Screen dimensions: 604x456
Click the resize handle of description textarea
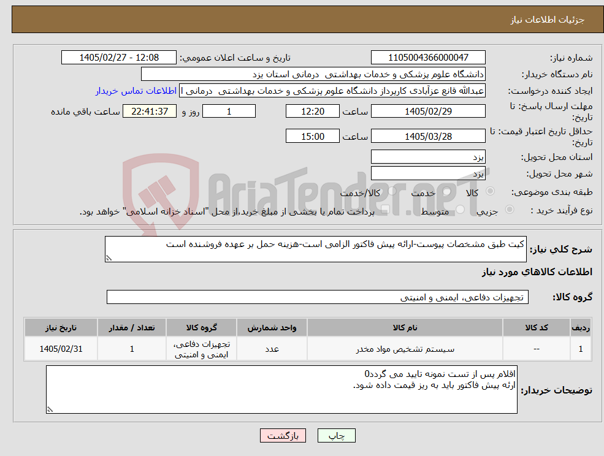click(x=109, y=259)
